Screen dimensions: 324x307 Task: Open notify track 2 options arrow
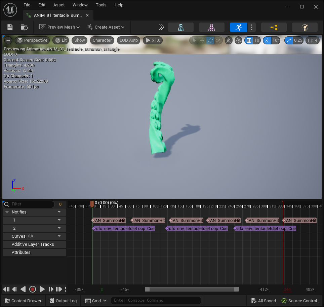(59, 228)
